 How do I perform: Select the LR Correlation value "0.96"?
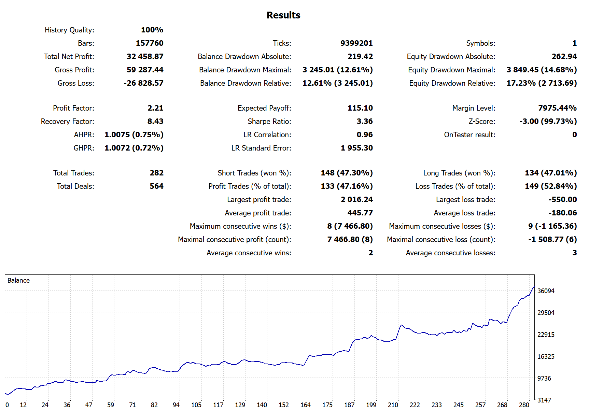(365, 135)
